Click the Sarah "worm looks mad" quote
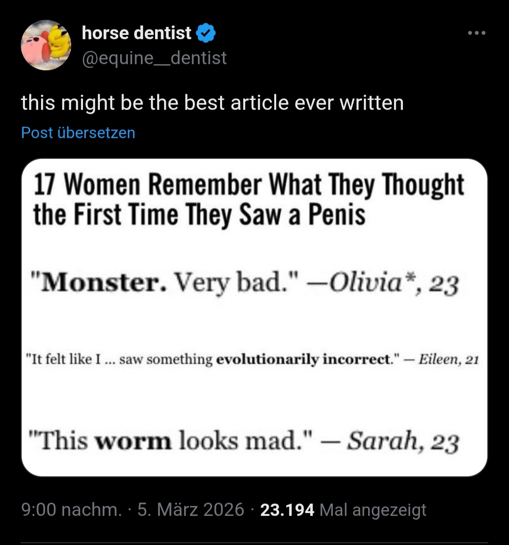This screenshot has height=545, width=509. click(244, 441)
